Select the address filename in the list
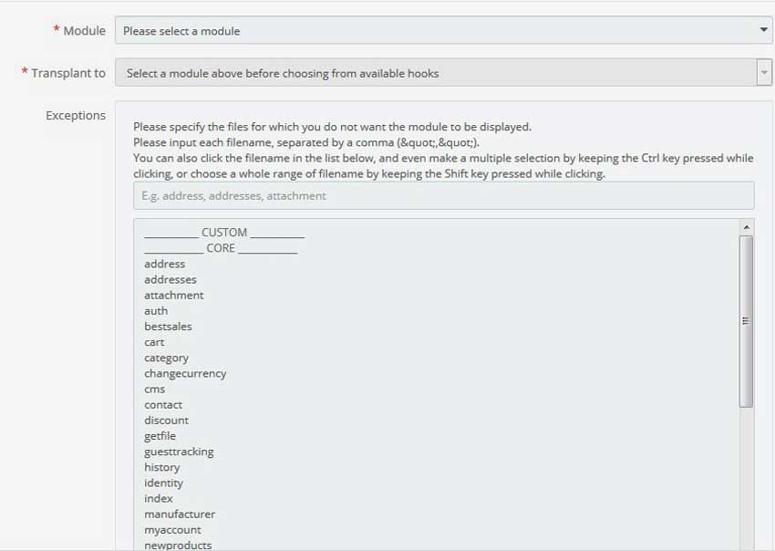 (x=165, y=264)
